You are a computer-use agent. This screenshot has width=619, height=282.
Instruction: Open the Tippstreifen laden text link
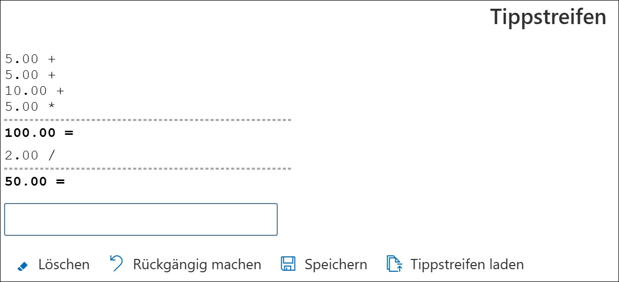click(467, 265)
